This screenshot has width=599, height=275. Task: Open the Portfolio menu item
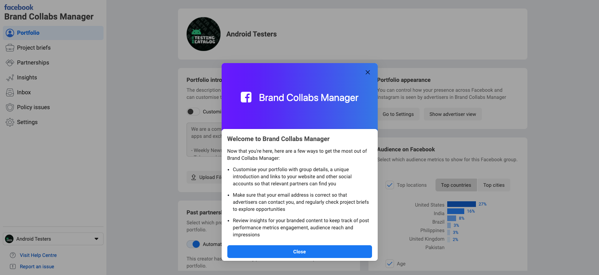[x=53, y=33]
